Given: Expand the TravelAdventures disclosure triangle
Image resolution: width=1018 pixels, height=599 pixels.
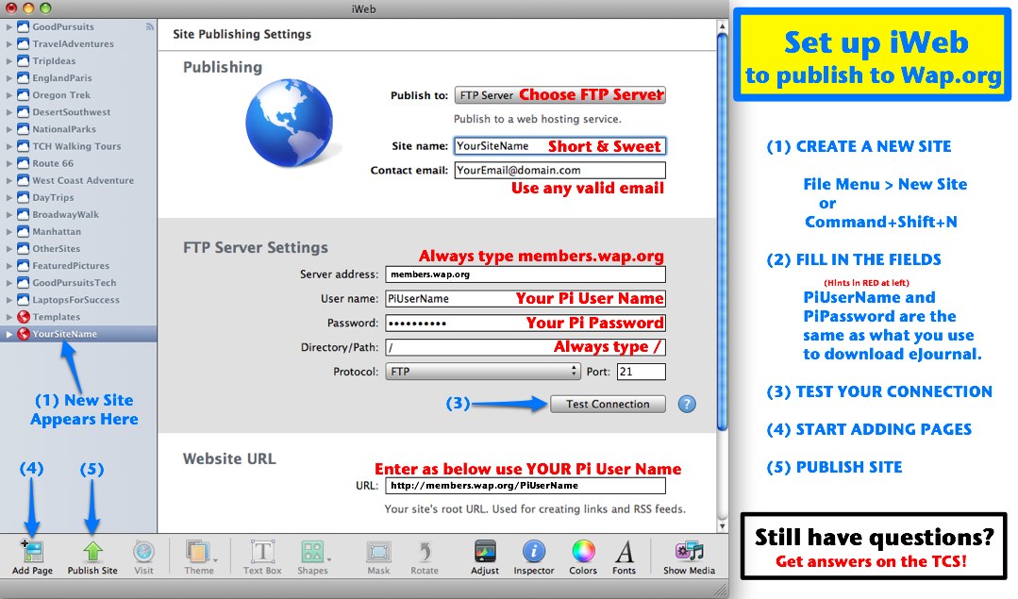Looking at the screenshot, I should 8,44.
